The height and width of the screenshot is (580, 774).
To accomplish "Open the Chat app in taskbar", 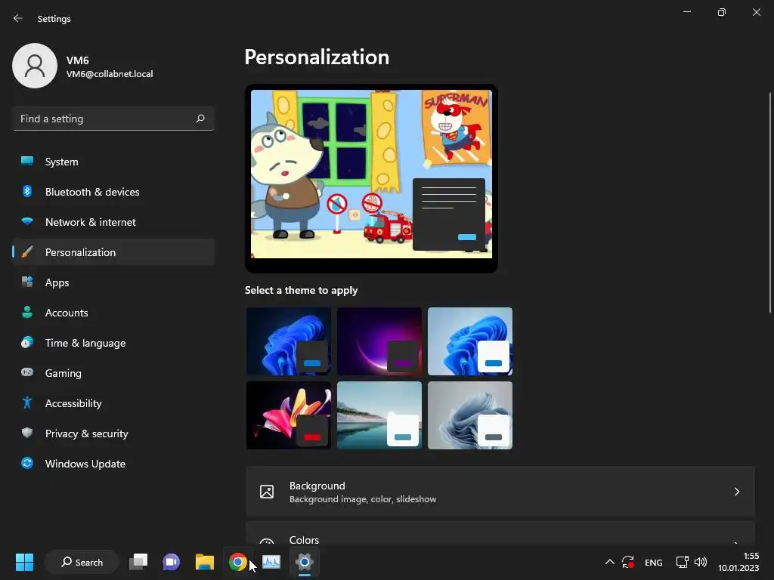I will [172, 562].
